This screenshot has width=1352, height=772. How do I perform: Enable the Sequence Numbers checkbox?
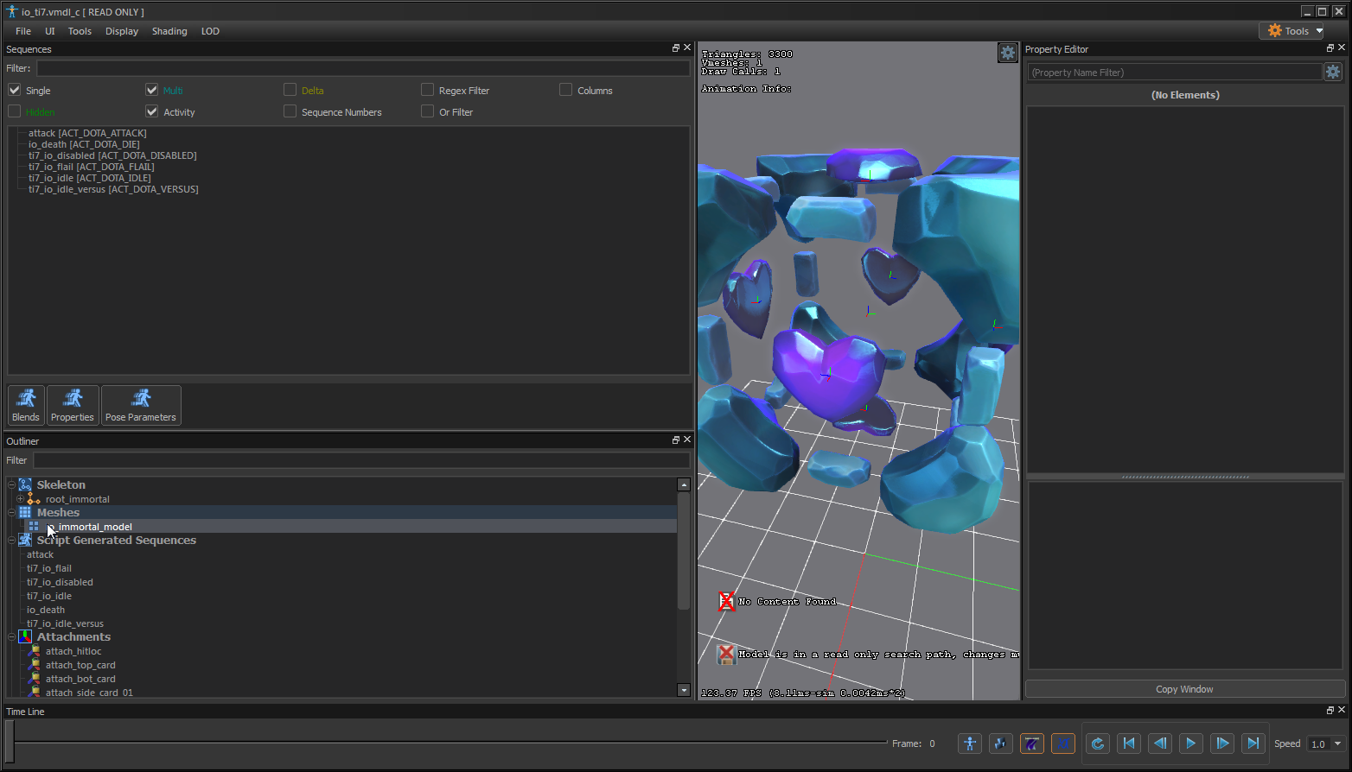290,111
